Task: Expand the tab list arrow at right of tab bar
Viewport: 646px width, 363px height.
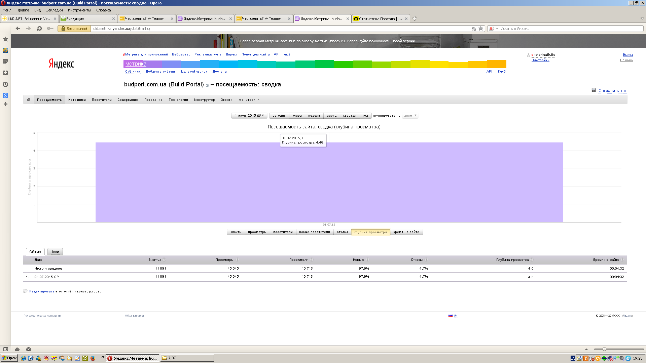Action: (642, 18)
